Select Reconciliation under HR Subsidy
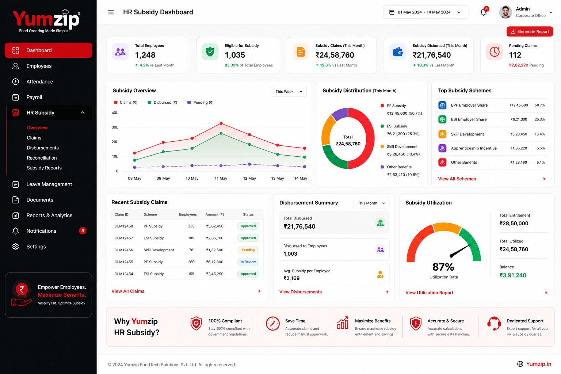This screenshot has width=561, height=374. tap(42, 158)
